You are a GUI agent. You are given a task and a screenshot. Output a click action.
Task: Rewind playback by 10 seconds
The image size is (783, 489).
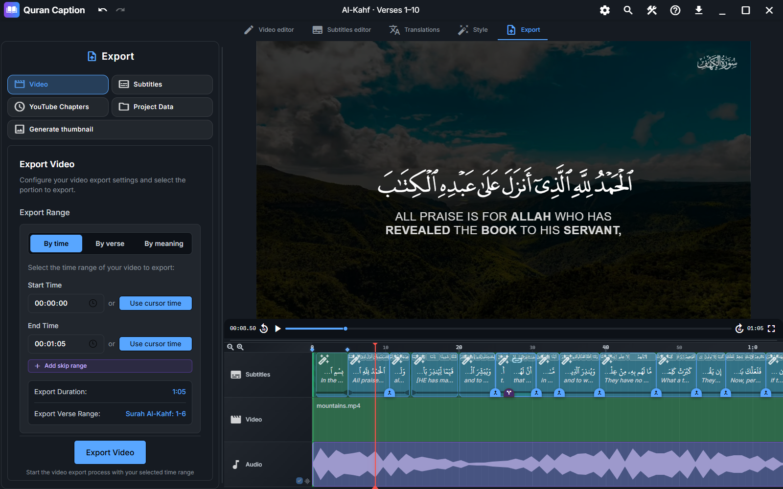click(x=264, y=329)
